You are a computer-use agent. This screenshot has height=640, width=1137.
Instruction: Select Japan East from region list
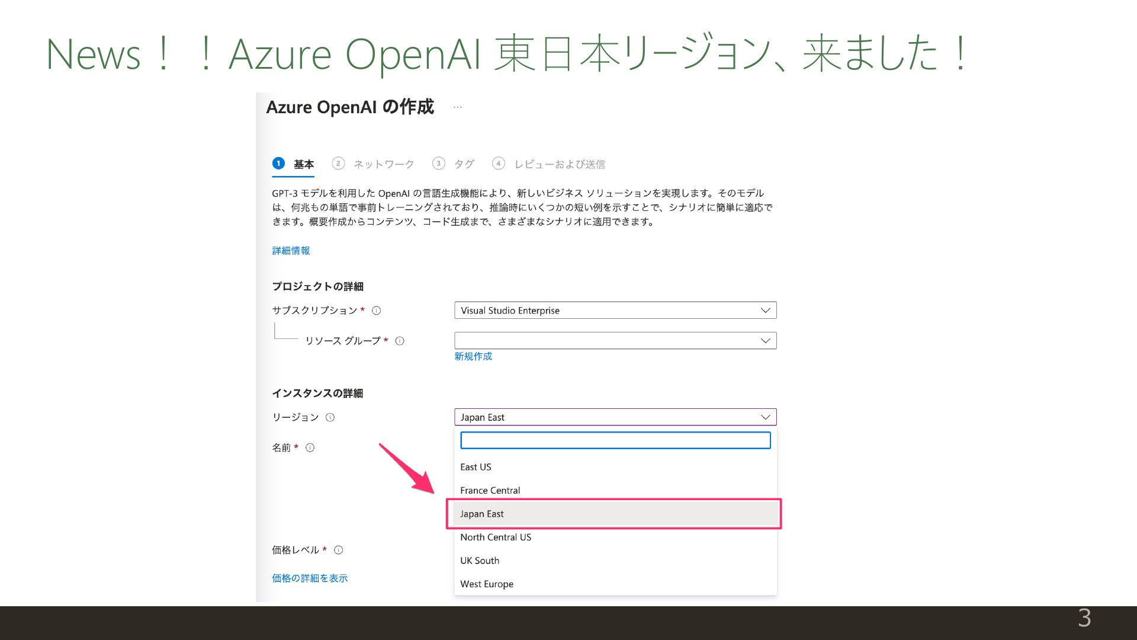coord(615,514)
